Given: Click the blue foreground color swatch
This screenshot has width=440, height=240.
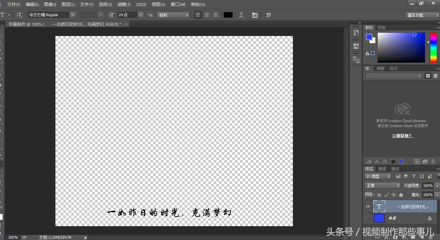Looking at the screenshot, I should [369, 37].
